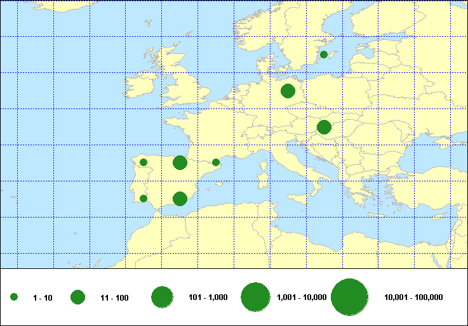Image resolution: width=468 pixels, height=326 pixels.
Task: Select the "10,001 - 100,000" legend text
Action: (x=413, y=297)
